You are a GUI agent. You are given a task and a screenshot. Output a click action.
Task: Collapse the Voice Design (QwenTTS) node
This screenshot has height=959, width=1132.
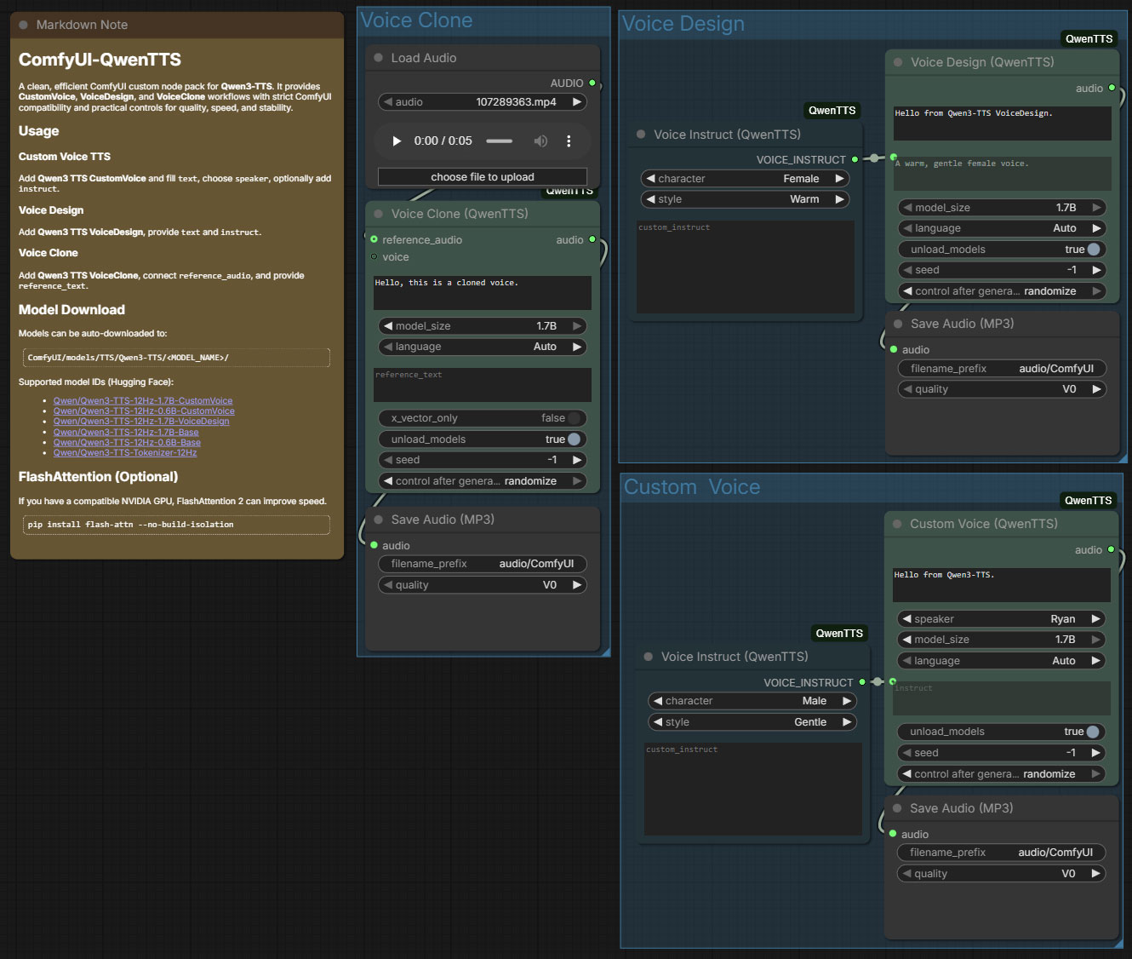point(898,62)
